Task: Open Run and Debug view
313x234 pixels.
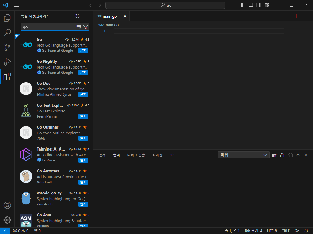Action: pos(7,62)
